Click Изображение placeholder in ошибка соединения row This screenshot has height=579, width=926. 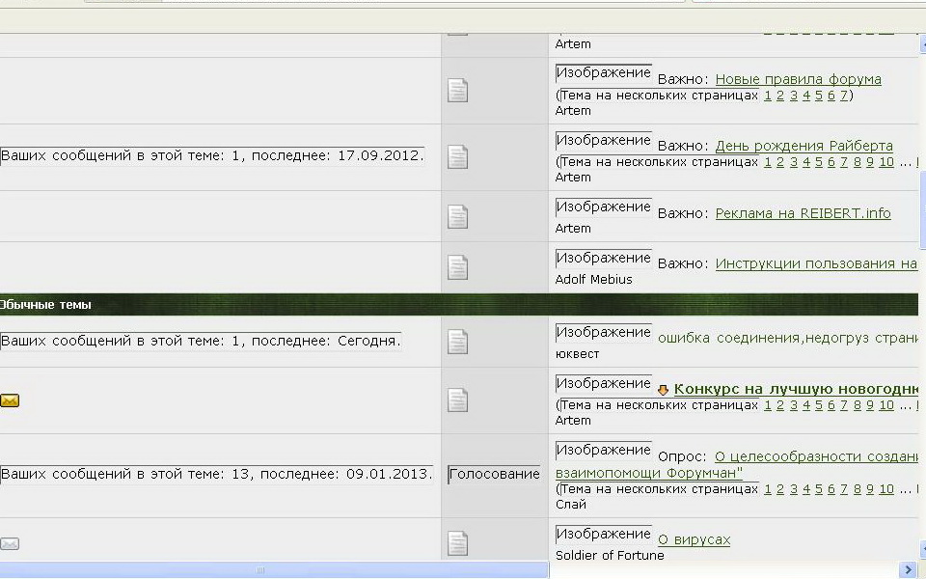(604, 333)
